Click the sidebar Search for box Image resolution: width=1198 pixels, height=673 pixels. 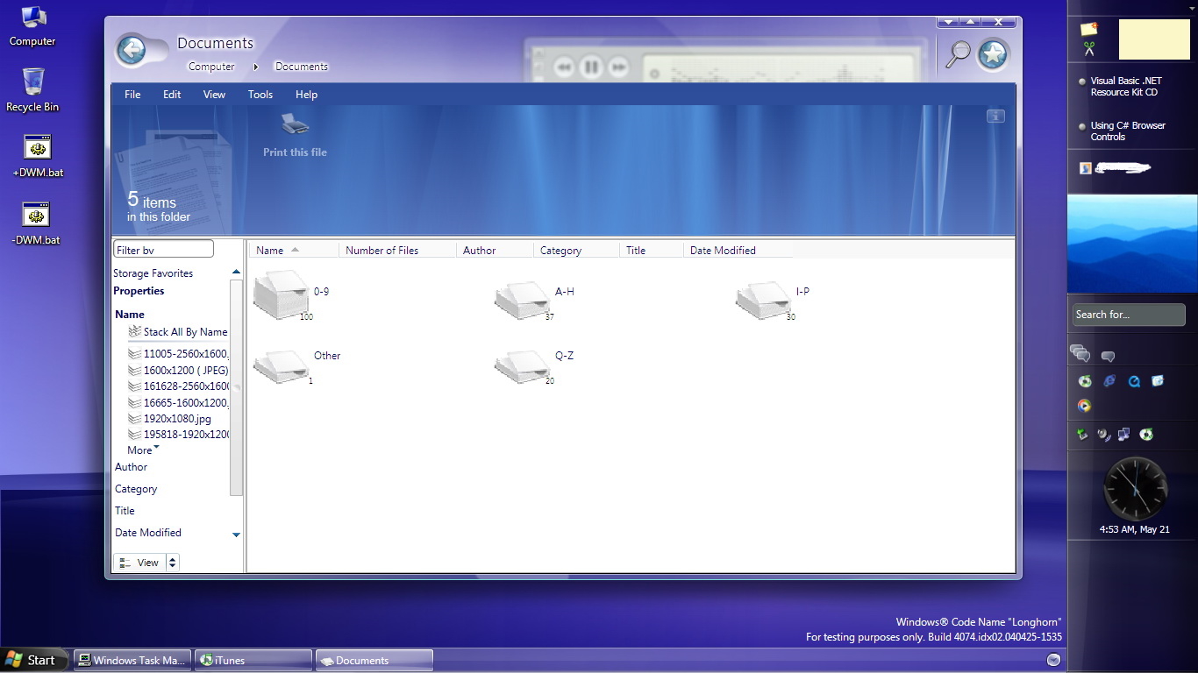click(1128, 315)
